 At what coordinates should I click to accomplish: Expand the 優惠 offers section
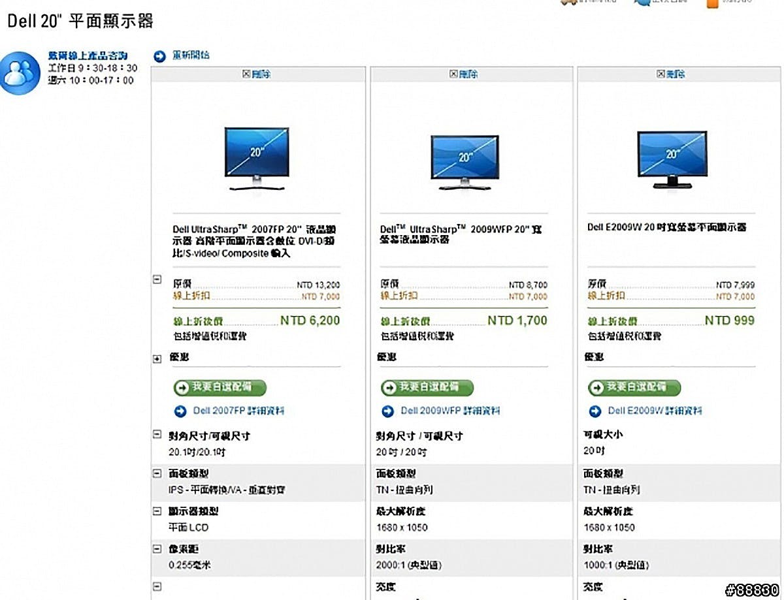pyautogui.click(x=157, y=359)
